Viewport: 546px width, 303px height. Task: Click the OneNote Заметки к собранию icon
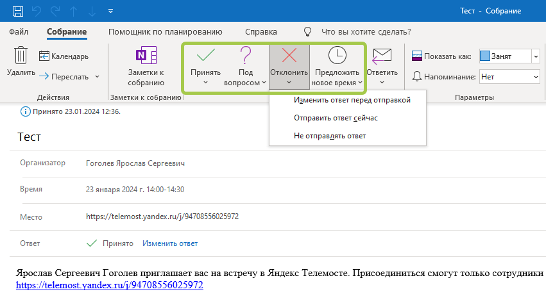coord(146,55)
